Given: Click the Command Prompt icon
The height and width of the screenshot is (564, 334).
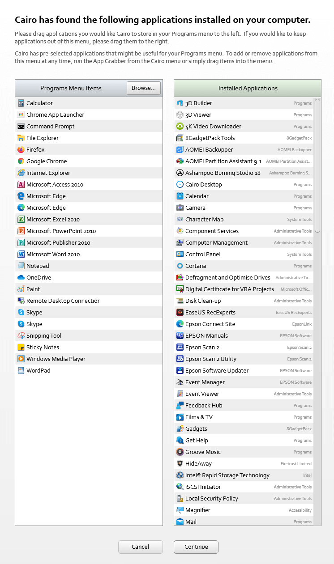Looking at the screenshot, I should pyautogui.click(x=21, y=127).
